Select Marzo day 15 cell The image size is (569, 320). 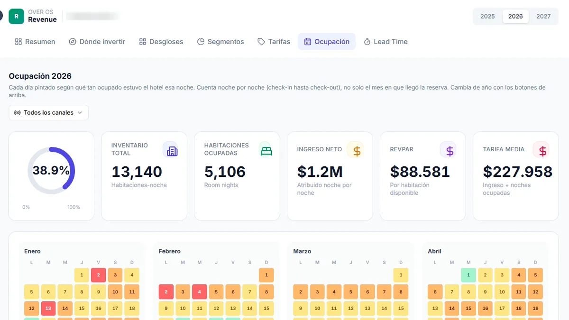click(x=401, y=308)
